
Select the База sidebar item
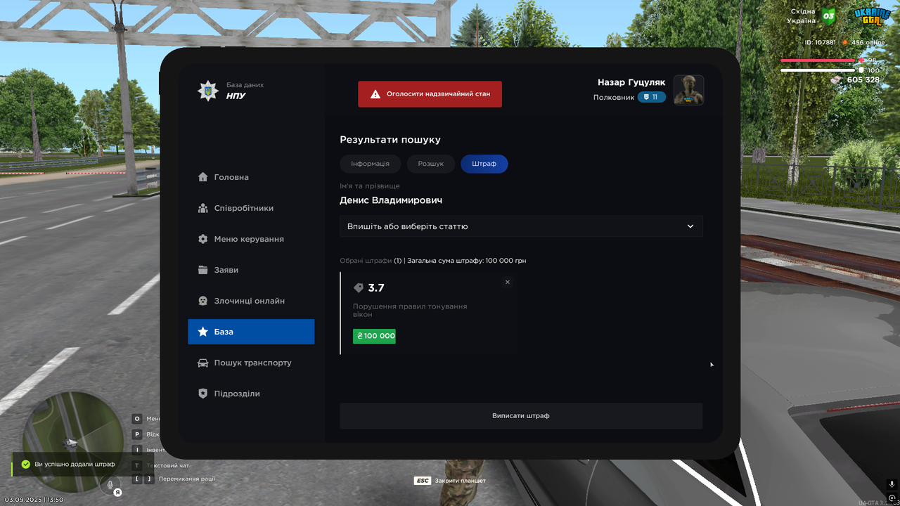tap(251, 332)
